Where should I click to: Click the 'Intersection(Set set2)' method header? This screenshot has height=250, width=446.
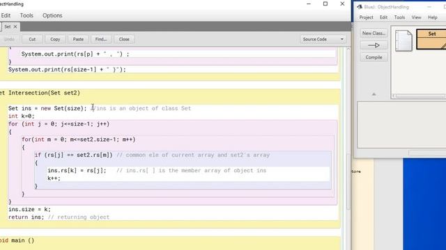[x=44, y=93]
